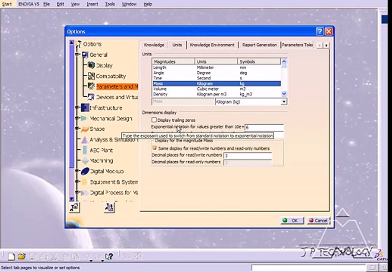Collapse the General tree node

point(78,55)
